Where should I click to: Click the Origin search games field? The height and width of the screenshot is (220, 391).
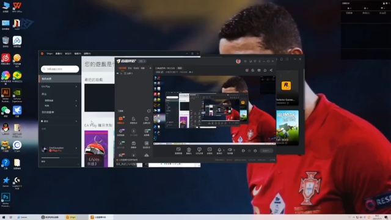click(60, 69)
